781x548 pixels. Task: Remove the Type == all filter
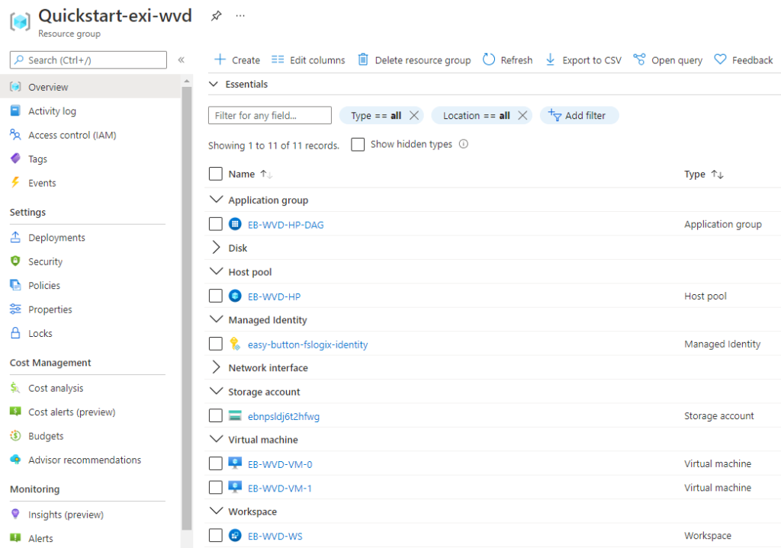coord(414,116)
